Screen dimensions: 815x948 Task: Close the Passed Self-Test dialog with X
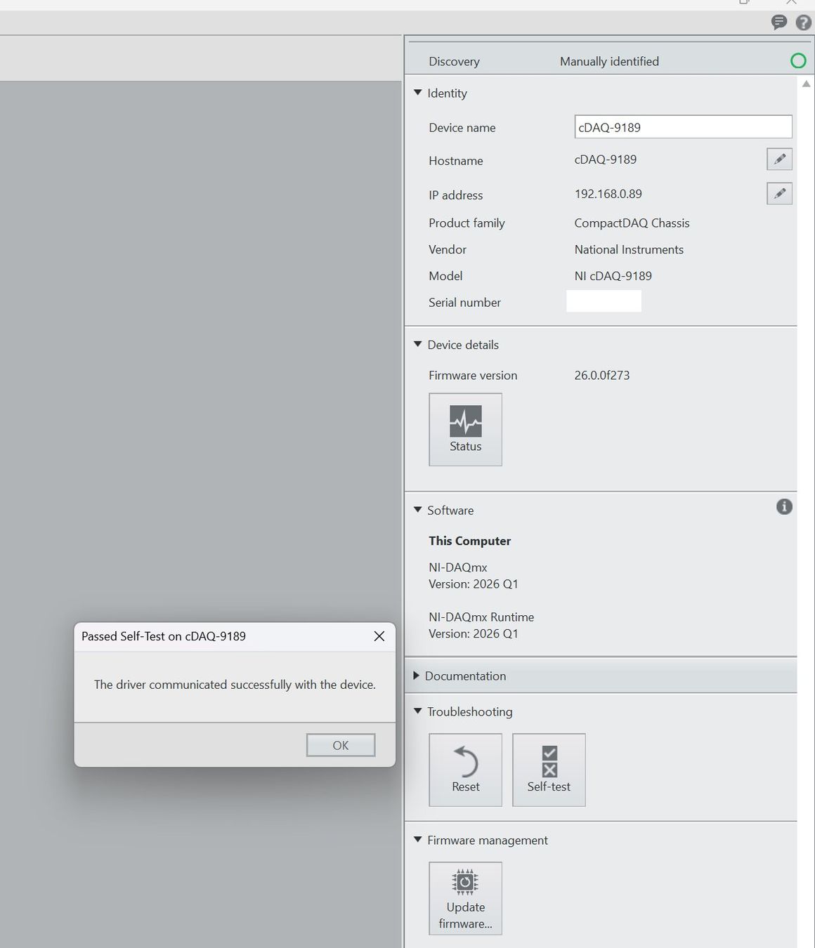379,636
